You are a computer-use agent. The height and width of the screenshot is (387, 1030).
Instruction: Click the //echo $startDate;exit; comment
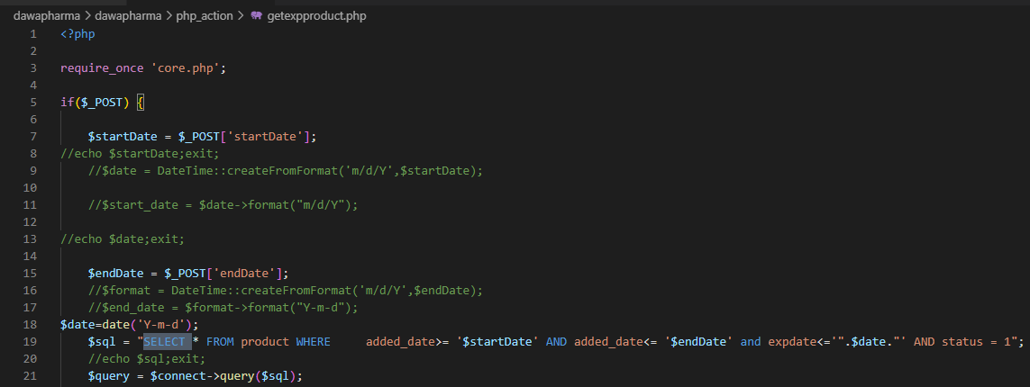pyautogui.click(x=140, y=153)
